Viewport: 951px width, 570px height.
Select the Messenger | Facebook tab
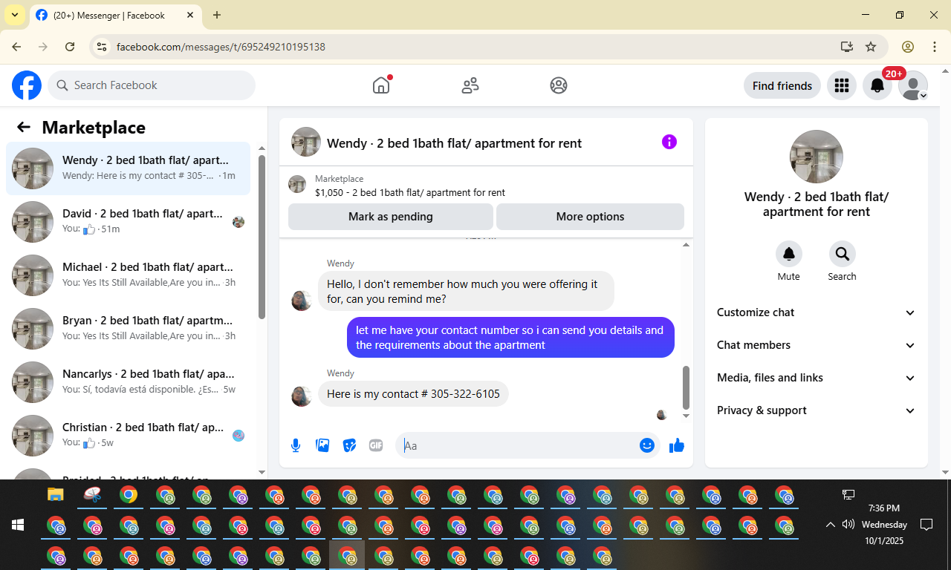pos(115,15)
